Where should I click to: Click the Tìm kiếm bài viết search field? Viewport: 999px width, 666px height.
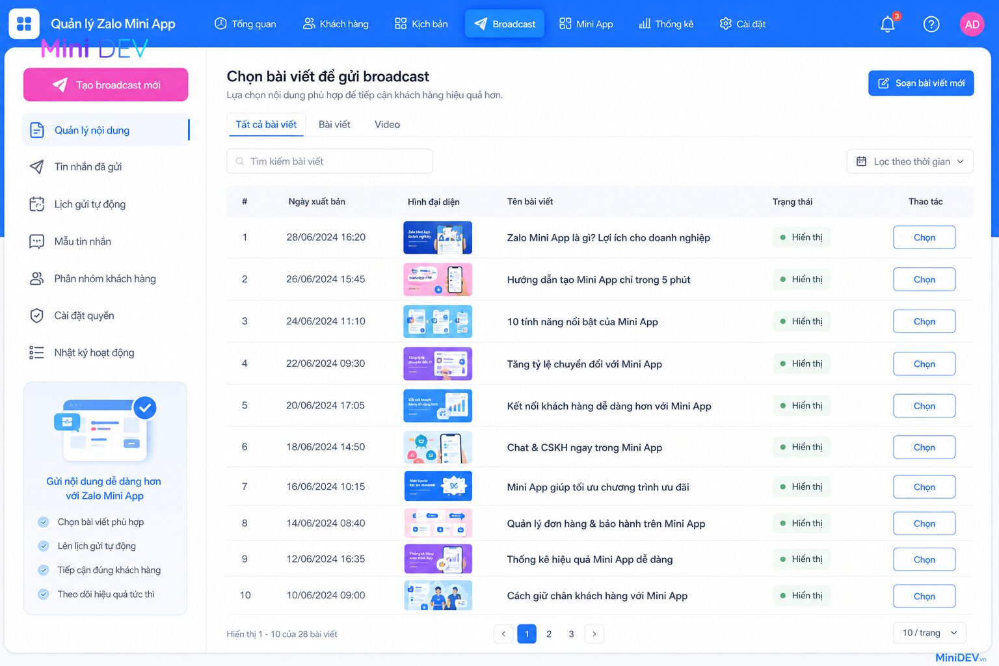pyautogui.click(x=330, y=161)
